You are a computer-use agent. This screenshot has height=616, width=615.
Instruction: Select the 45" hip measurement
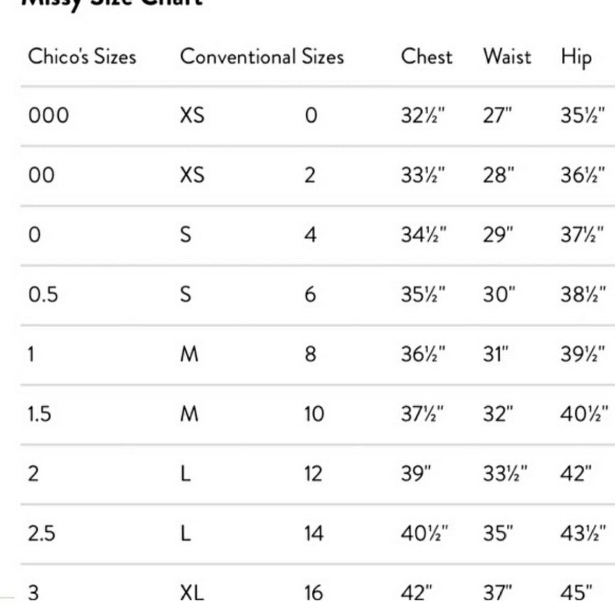(576, 593)
